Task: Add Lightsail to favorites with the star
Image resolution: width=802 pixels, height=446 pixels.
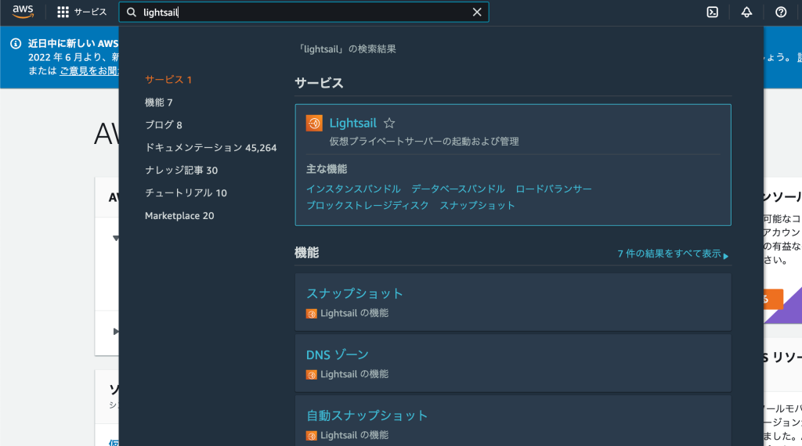Action: (x=389, y=123)
